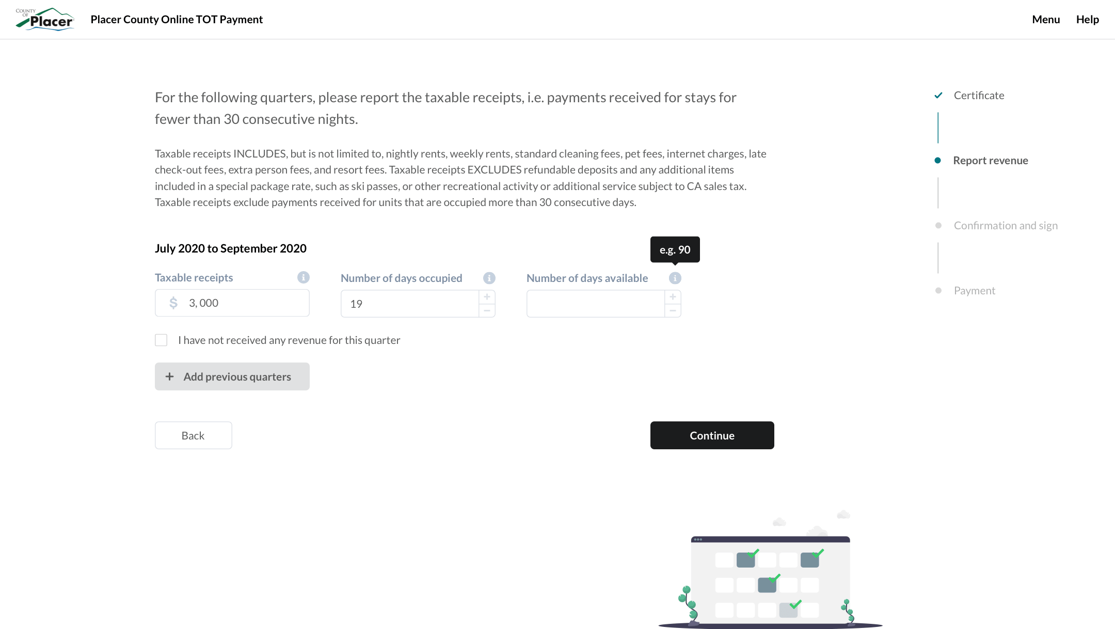This screenshot has height=629, width=1115.
Task: Click the days occupied input field
Action: pos(410,304)
